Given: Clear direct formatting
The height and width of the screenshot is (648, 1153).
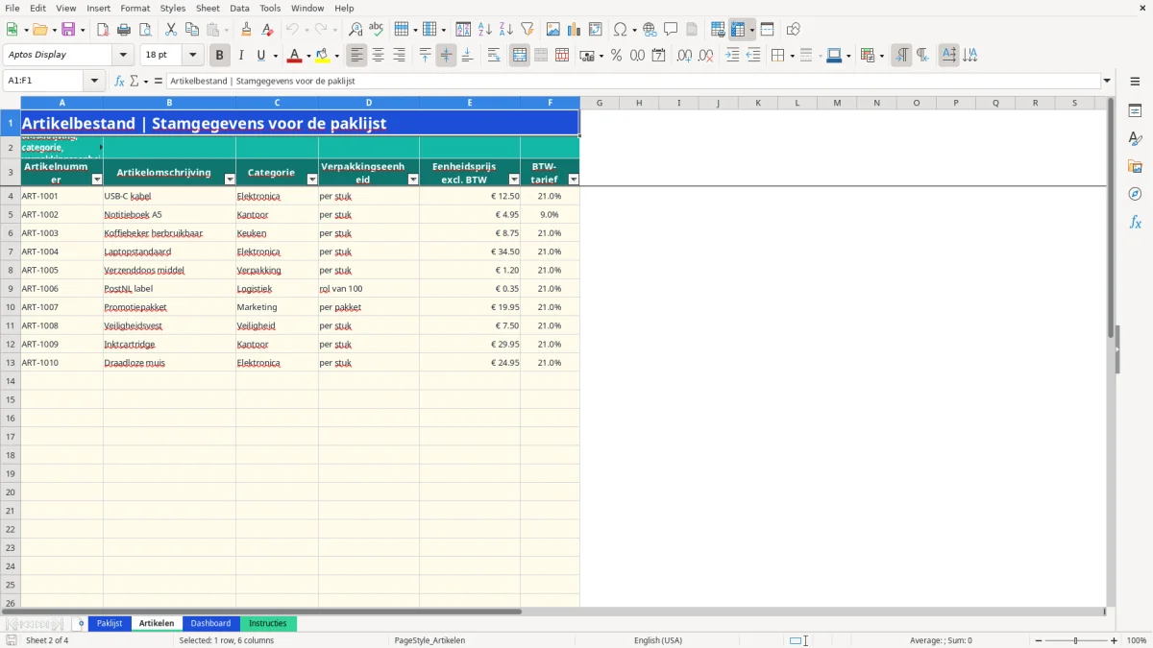Looking at the screenshot, I should click(x=268, y=30).
